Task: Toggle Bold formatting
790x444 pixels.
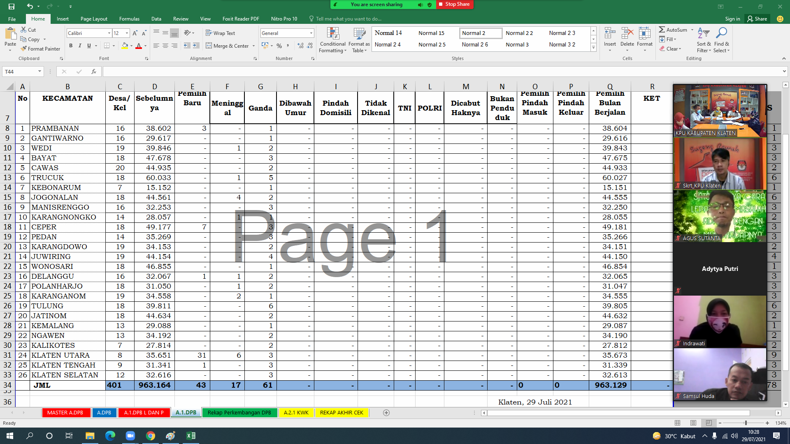Action: point(71,46)
